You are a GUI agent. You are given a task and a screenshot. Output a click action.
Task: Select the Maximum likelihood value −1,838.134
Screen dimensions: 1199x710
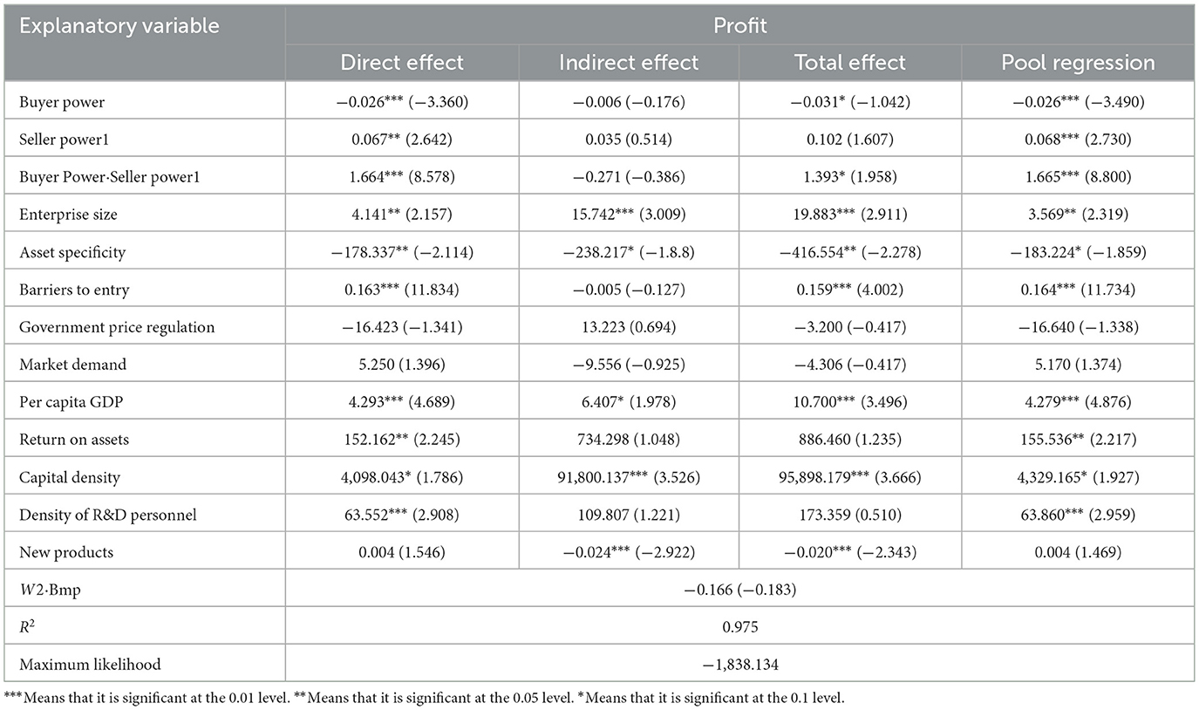[739, 665]
